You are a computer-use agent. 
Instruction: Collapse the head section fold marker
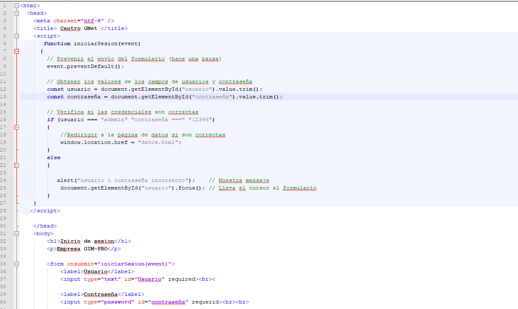pos(16,14)
